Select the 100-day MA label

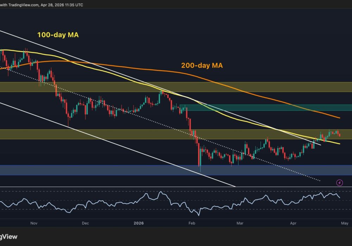(x=57, y=35)
